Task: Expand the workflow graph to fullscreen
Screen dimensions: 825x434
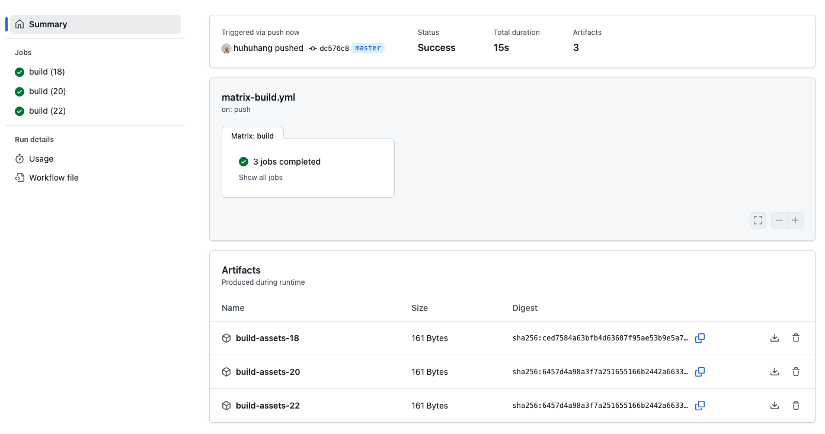Action: tap(757, 220)
